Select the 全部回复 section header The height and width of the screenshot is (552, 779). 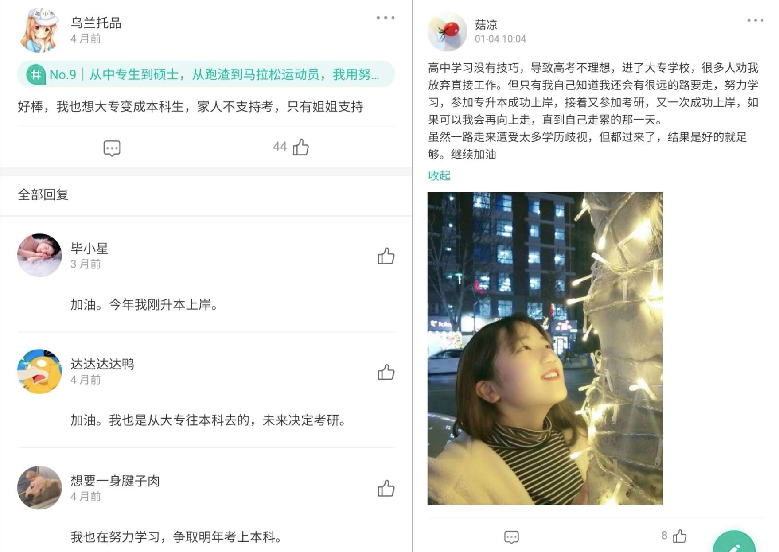[x=43, y=194]
